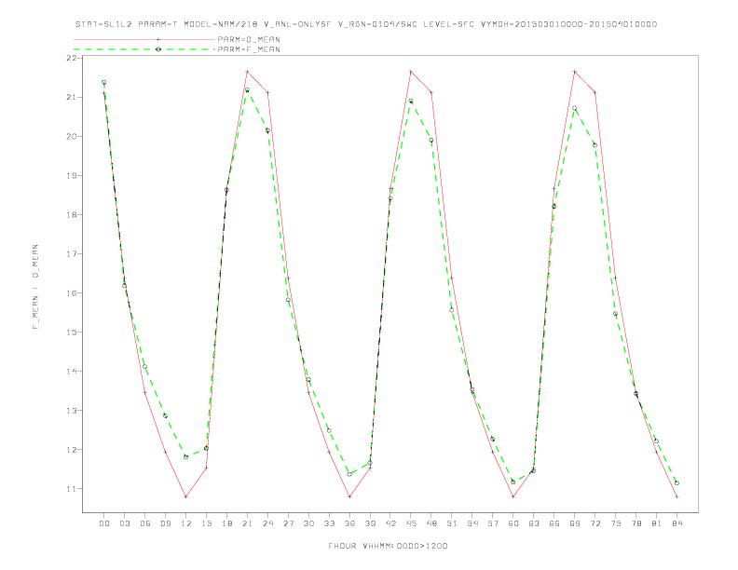Click x-axis forecast hour label 60

513,523
